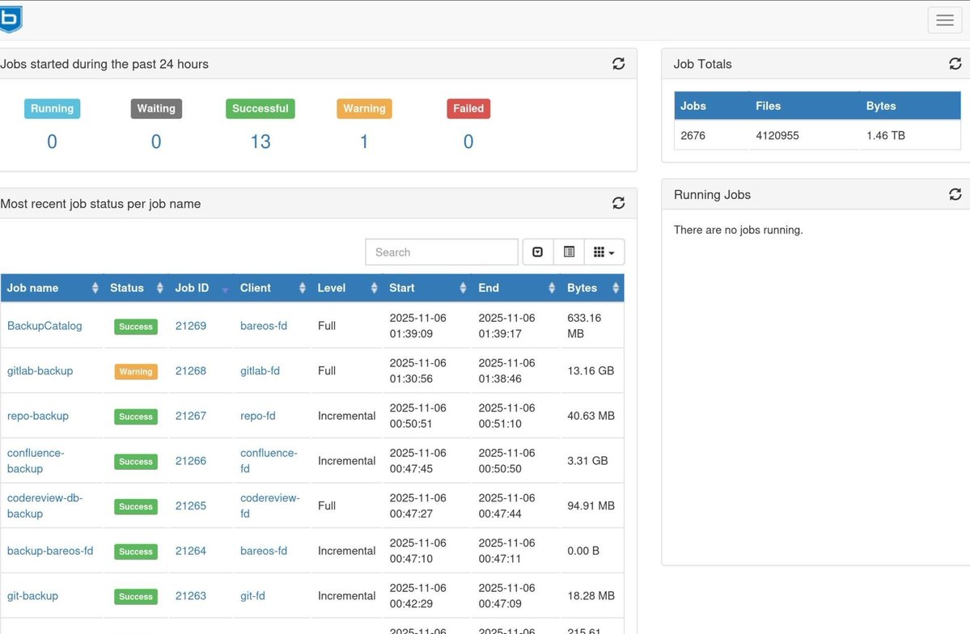
Task: Open bareos-fd client in BackupCatalog row
Action: [264, 325]
